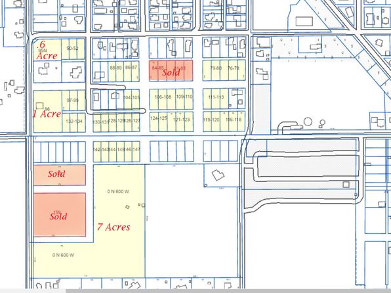The width and height of the screenshot is (391, 293).
Task: Click lot 121-123 parcel
Action: click(x=180, y=122)
